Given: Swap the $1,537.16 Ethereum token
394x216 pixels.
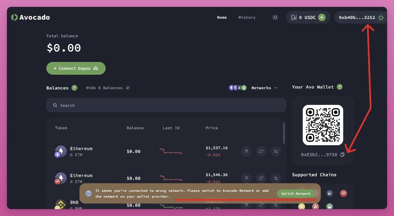Looking at the screenshot, I should pos(261,151).
